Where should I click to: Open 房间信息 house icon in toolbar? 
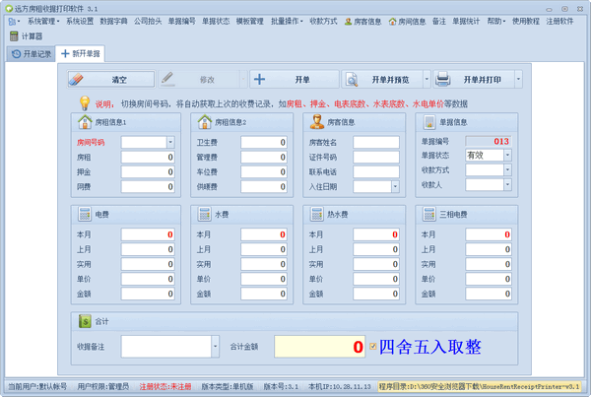407,20
